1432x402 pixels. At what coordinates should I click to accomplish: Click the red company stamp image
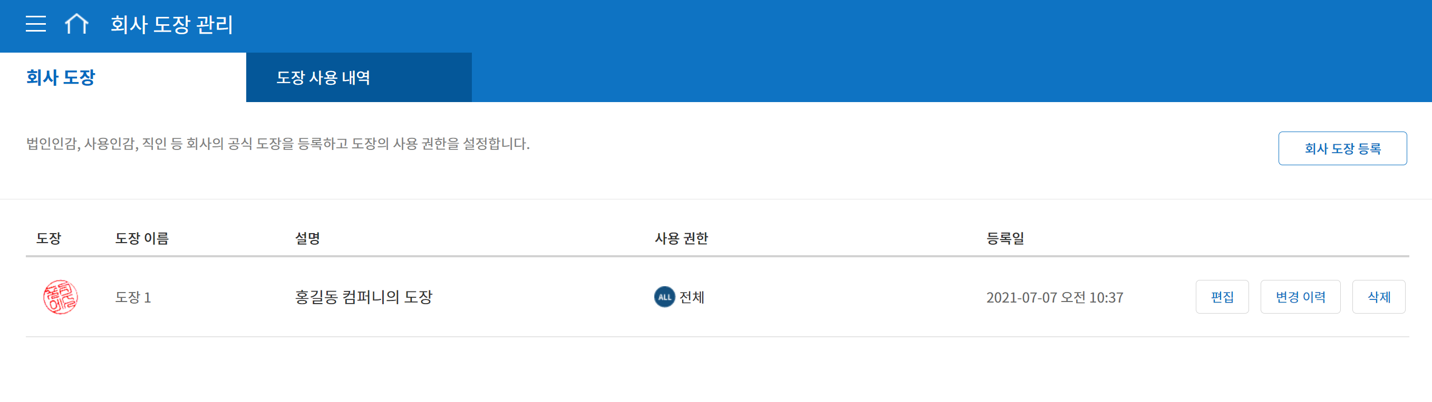coord(61,297)
